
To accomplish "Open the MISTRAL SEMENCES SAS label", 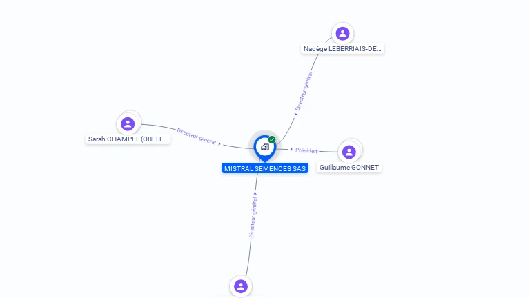I will point(265,168).
